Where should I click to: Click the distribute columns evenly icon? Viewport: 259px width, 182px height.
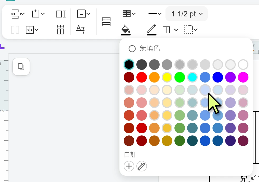coord(61,30)
